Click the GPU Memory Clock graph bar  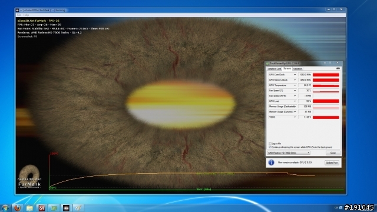tap(326, 80)
